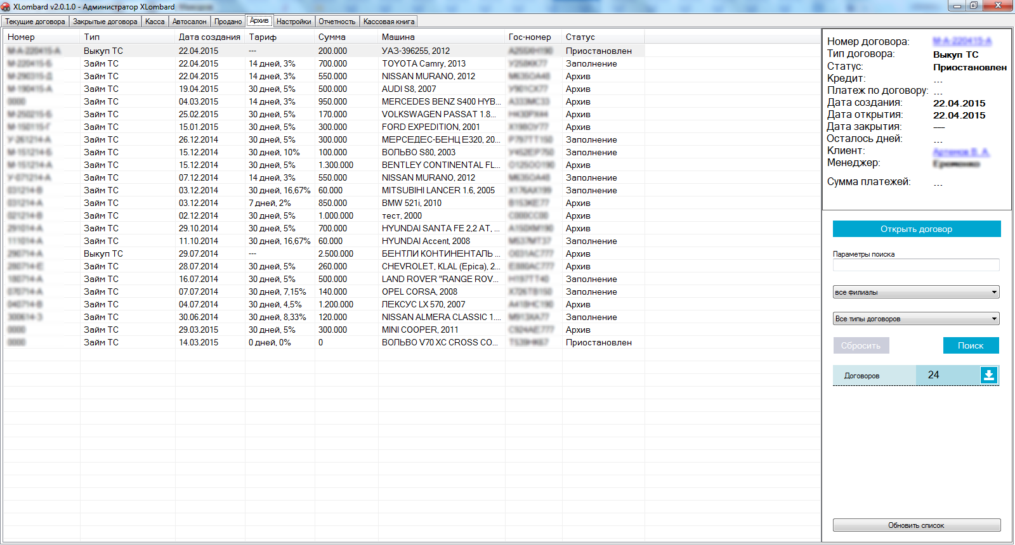
Task: Switch to Закрытые договора tab
Action: click(x=105, y=22)
